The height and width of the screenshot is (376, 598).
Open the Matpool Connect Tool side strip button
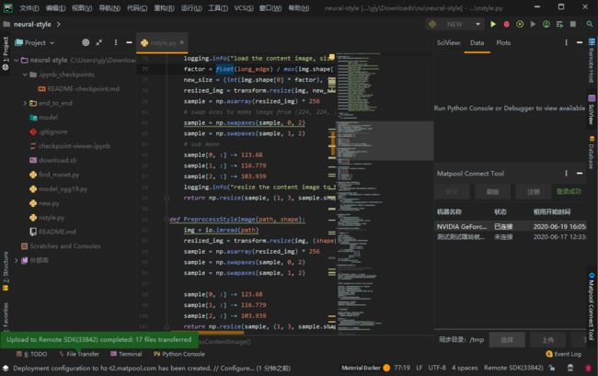(x=592, y=306)
